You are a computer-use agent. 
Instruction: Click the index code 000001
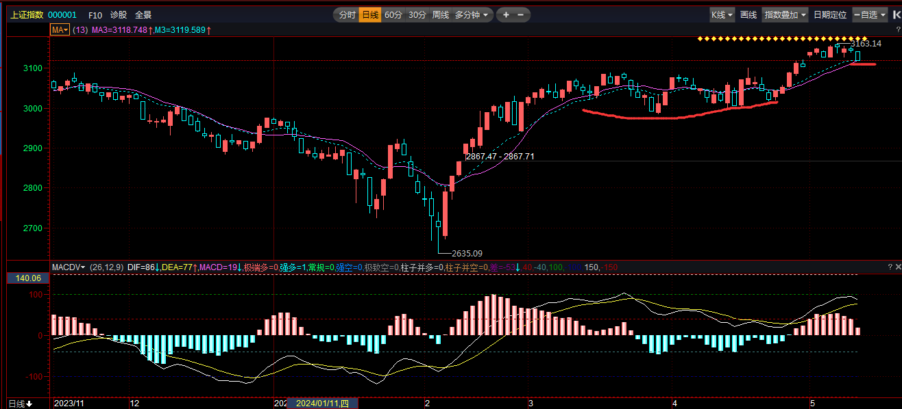click(62, 14)
